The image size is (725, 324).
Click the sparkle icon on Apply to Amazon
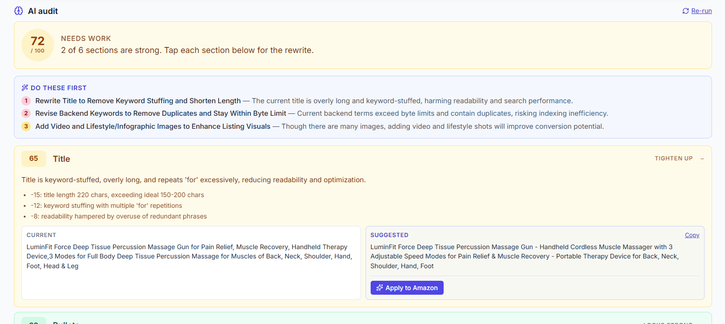(379, 288)
